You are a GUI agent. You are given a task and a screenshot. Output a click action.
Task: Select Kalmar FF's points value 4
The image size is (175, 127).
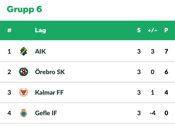pyautogui.click(x=166, y=92)
